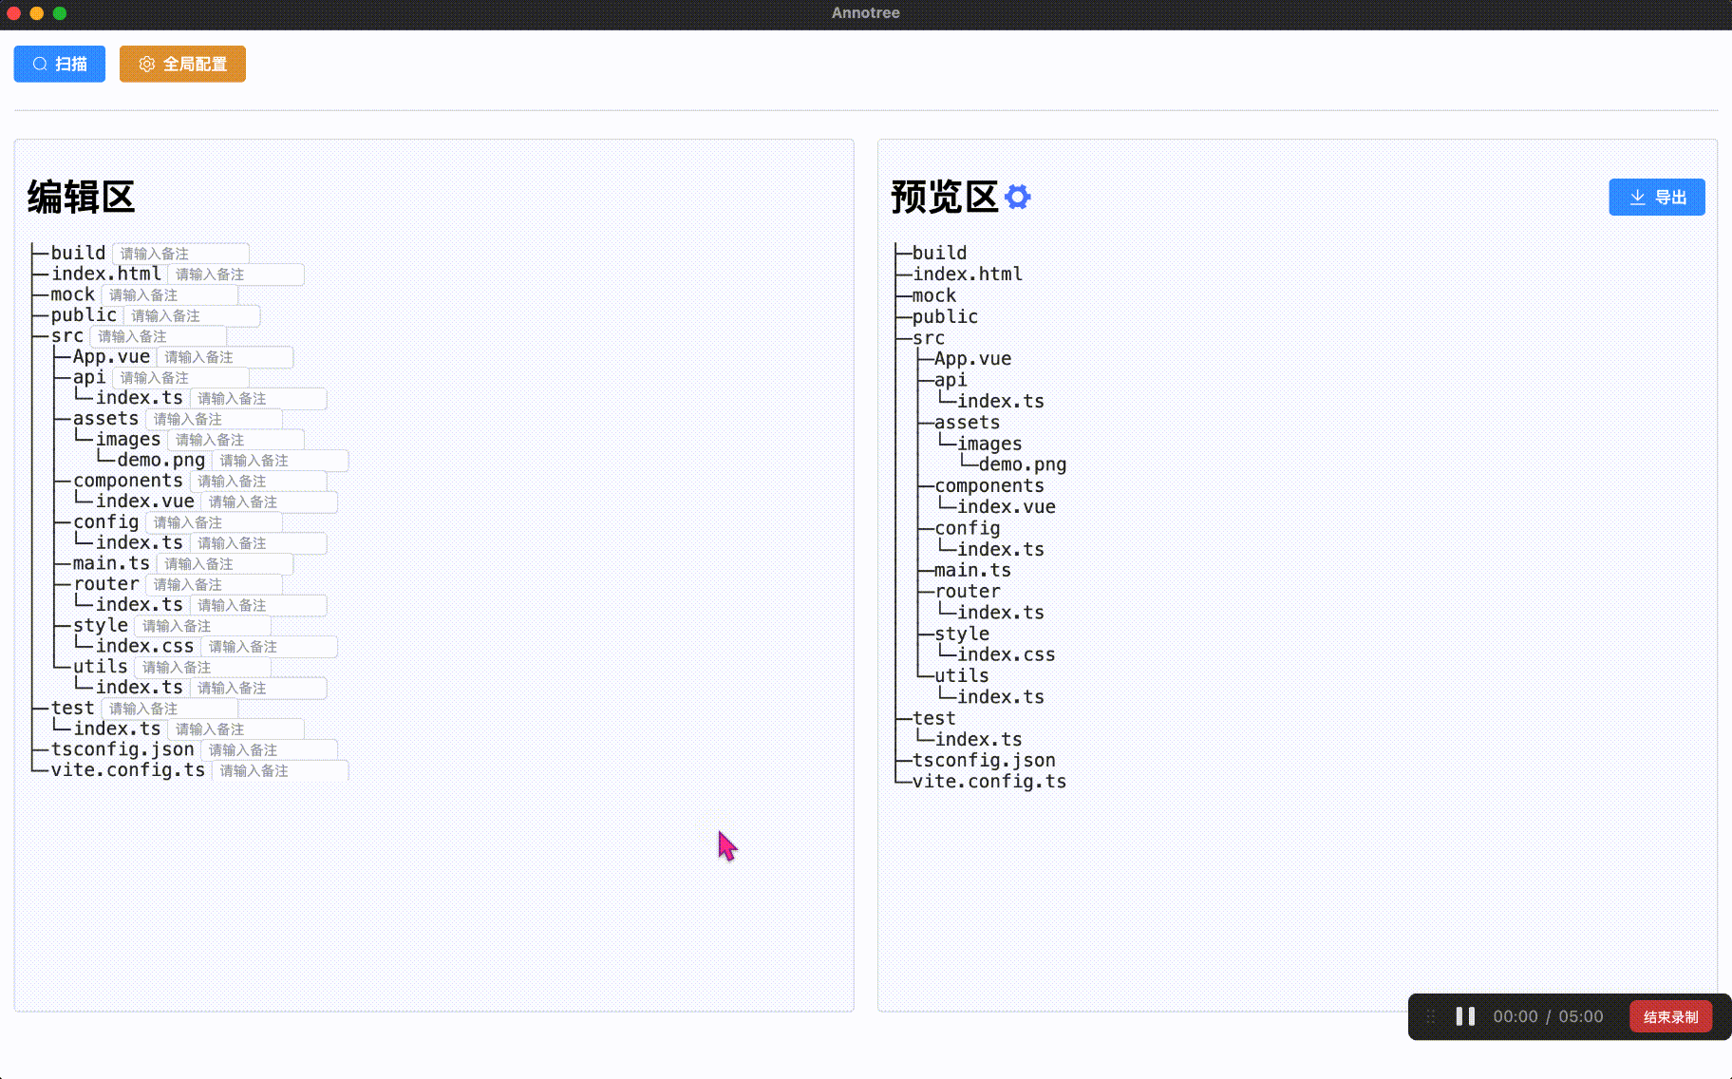The image size is (1732, 1079).
Task: Click the annotation input for vite.config.ts
Action: pos(279,770)
